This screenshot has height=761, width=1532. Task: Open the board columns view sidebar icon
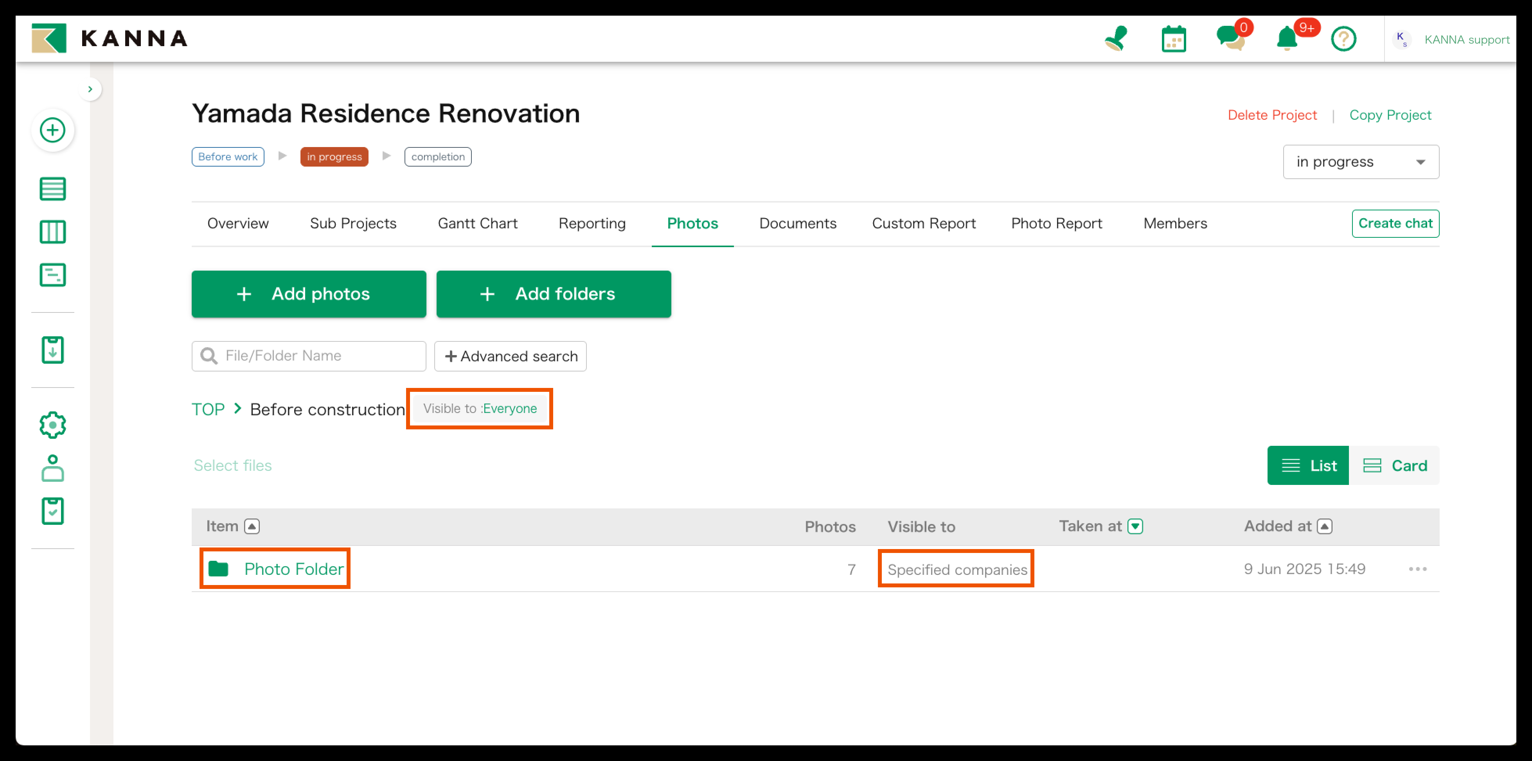coord(52,232)
